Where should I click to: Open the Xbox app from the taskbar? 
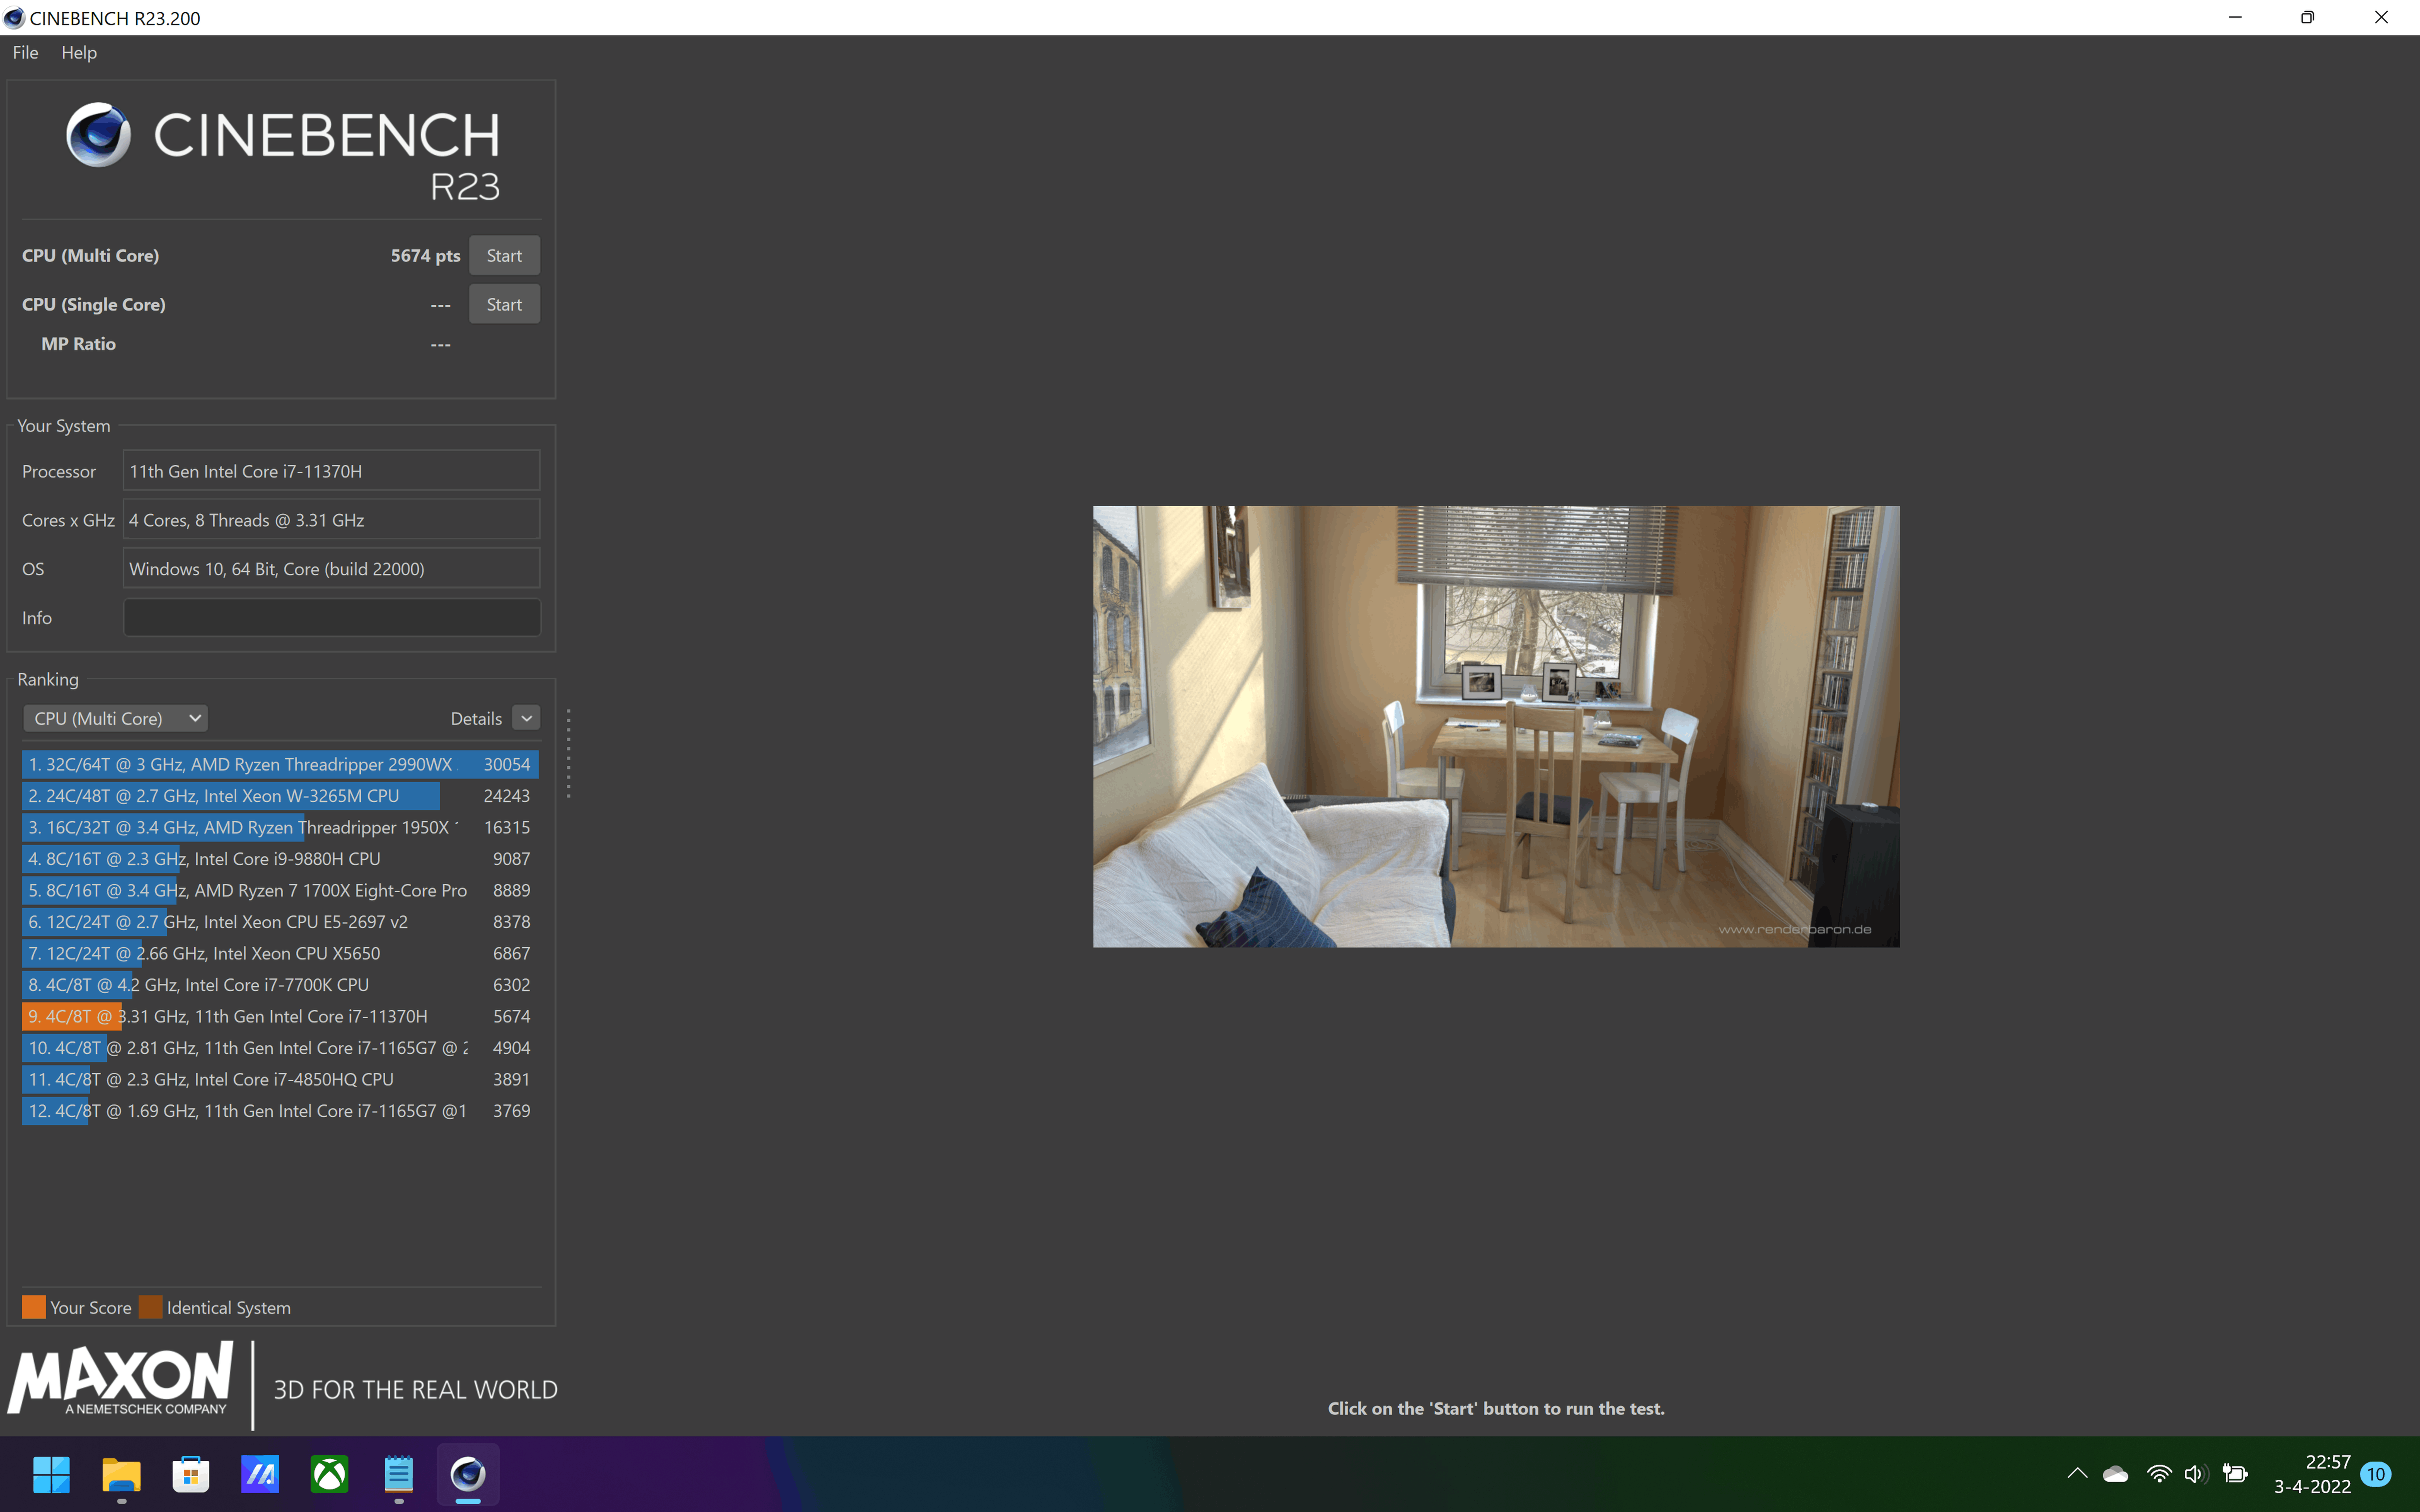coord(329,1474)
